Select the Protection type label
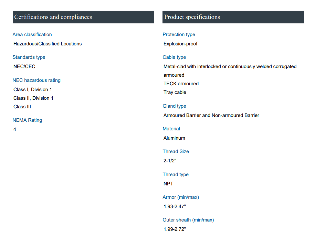This screenshot has width=315, height=237. pos(179,34)
